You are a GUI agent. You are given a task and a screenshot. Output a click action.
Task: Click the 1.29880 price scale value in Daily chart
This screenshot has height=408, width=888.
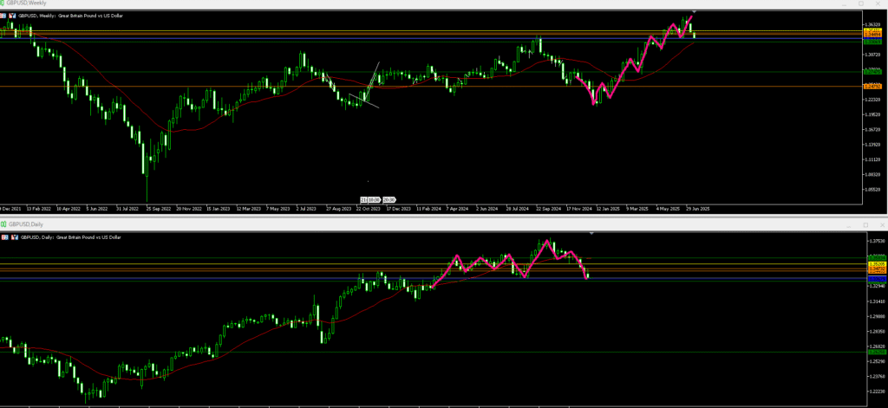[x=878, y=316]
